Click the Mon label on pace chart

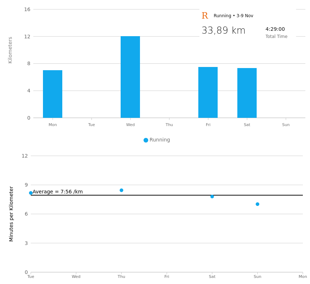tap(303, 277)
